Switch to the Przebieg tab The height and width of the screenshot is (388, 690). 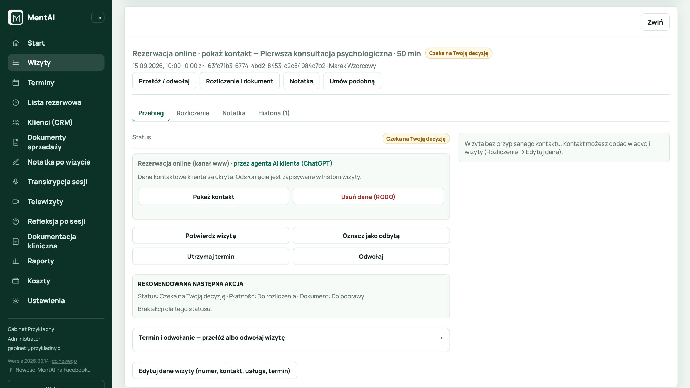coord(151,113)
